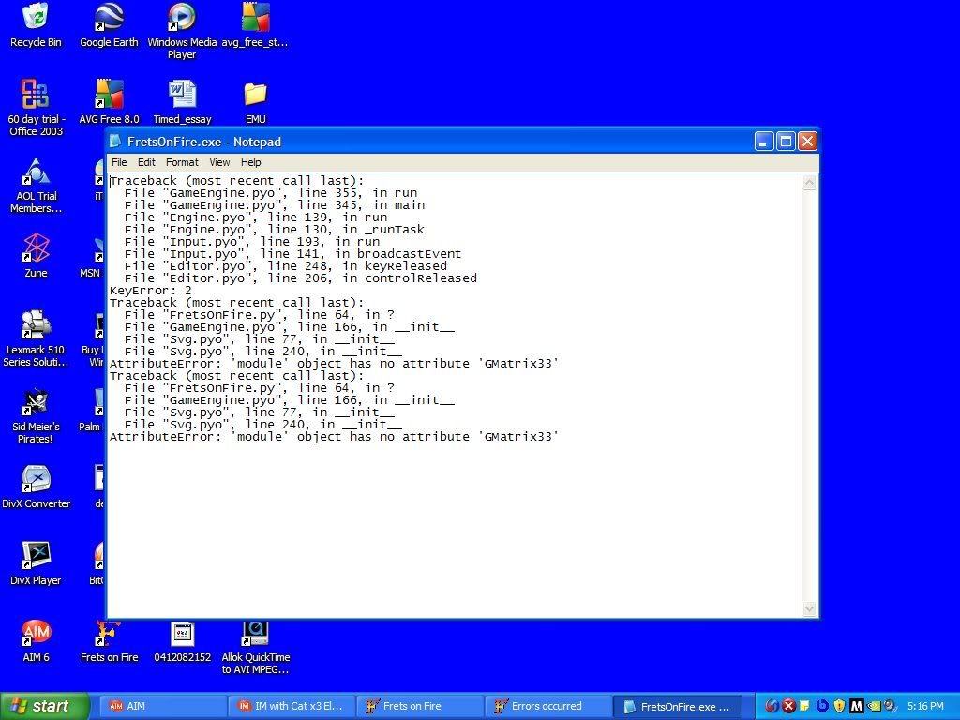Screen dimensions: 960x720
Task: Select the partially hidden Palm desktop icon
Action: click(x=92, y=411)
